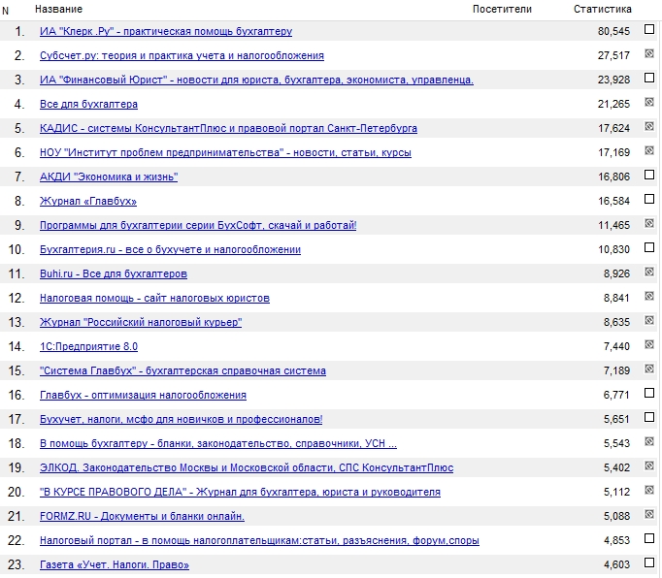Tick the checkbox for АКДИ Экономика и жизнь
Screen dimensions: 662x578
(649, 175)
